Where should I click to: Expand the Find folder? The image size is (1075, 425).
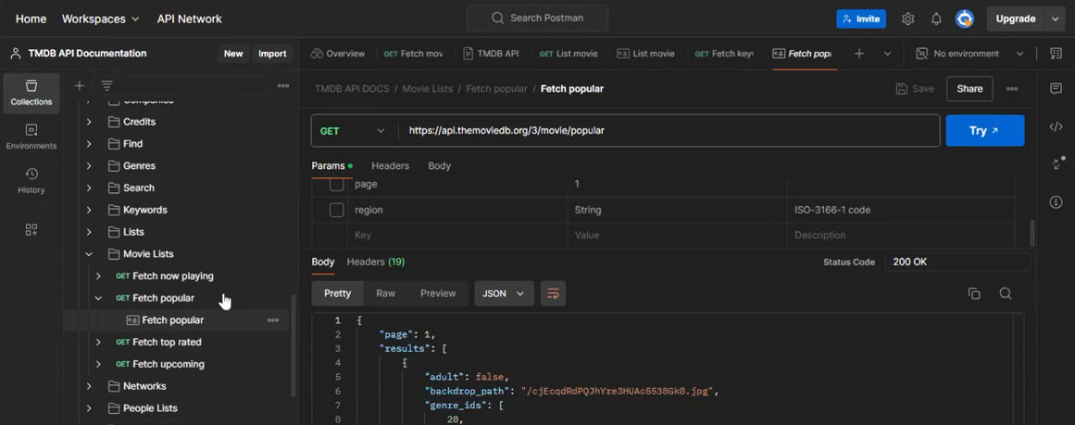click(x=89, y=144)
